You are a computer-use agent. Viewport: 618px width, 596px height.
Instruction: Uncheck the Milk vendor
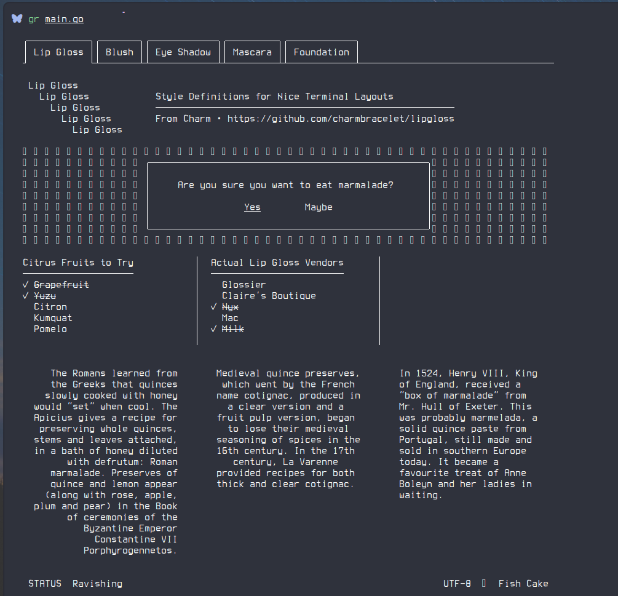[228, 328]
